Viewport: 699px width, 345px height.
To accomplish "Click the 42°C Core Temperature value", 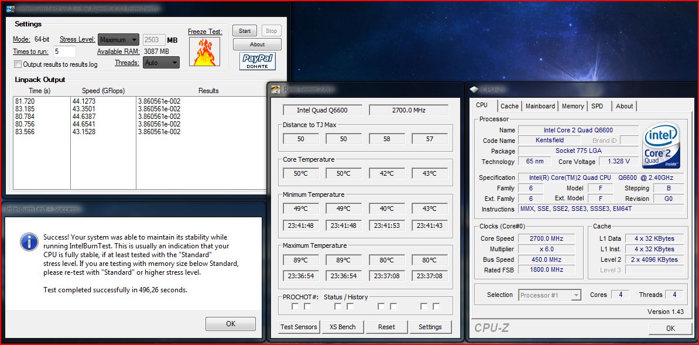I will click(x=386, y=173).
